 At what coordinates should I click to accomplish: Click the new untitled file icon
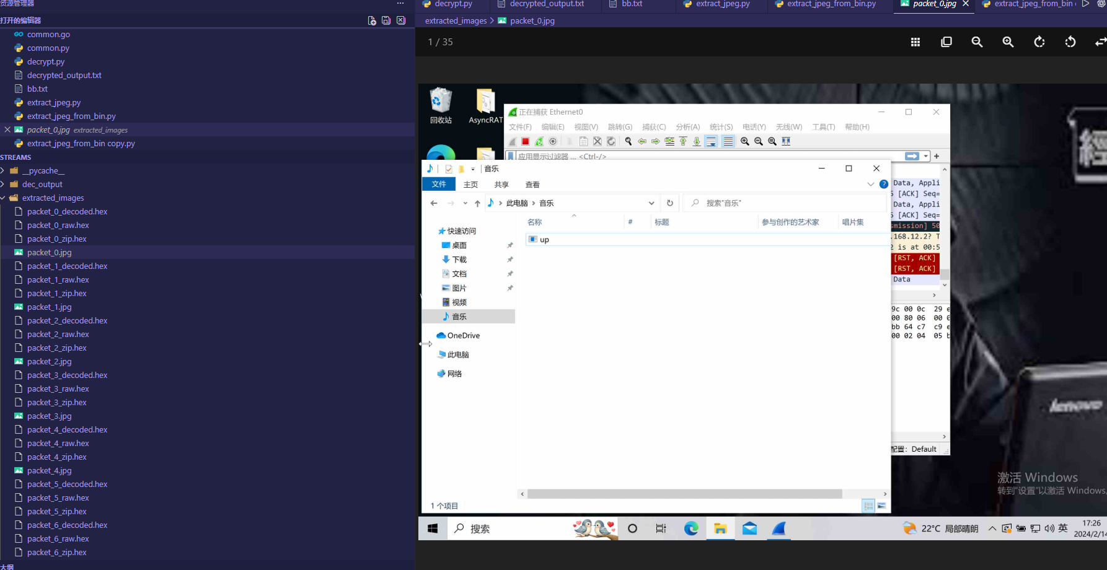(x=372, y=20)
